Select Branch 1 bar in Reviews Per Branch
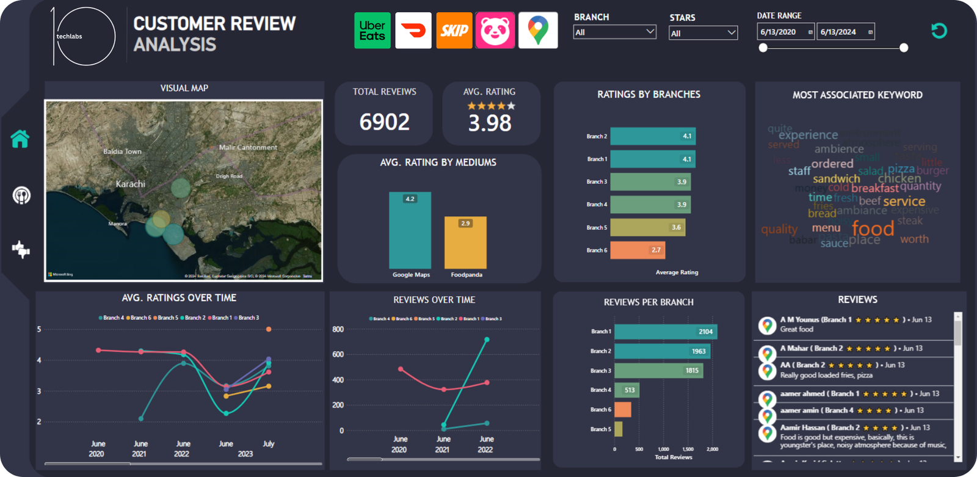The height and width of the screenshot is (477, 977). tap(665, 332)
